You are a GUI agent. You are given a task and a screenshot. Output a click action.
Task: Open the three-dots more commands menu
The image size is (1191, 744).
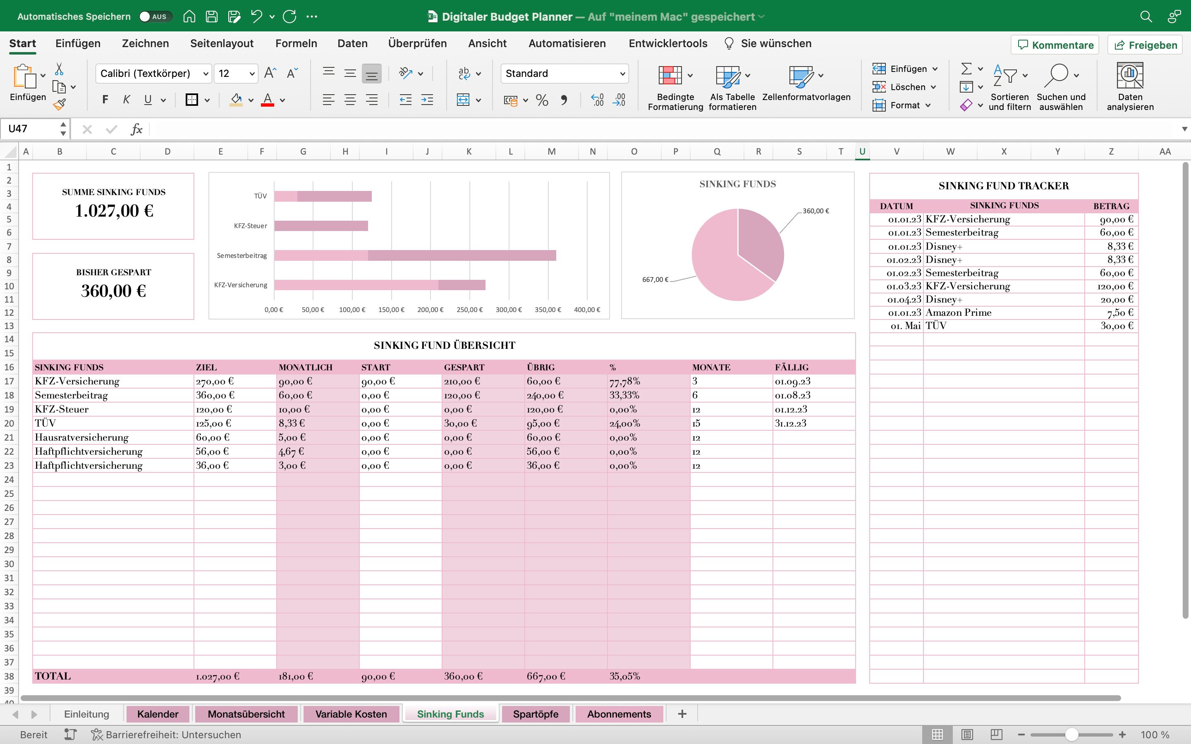(311, 17)
